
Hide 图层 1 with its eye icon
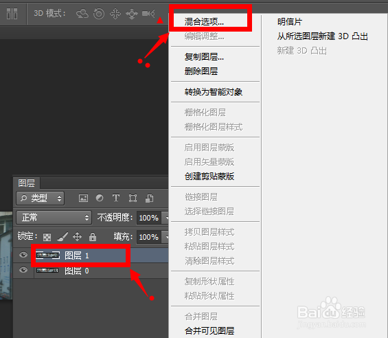(x=23, y=255)
